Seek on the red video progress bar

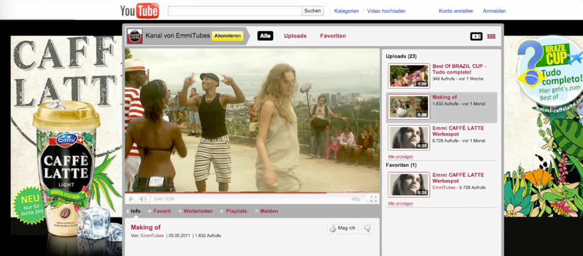tap(252, 192)
